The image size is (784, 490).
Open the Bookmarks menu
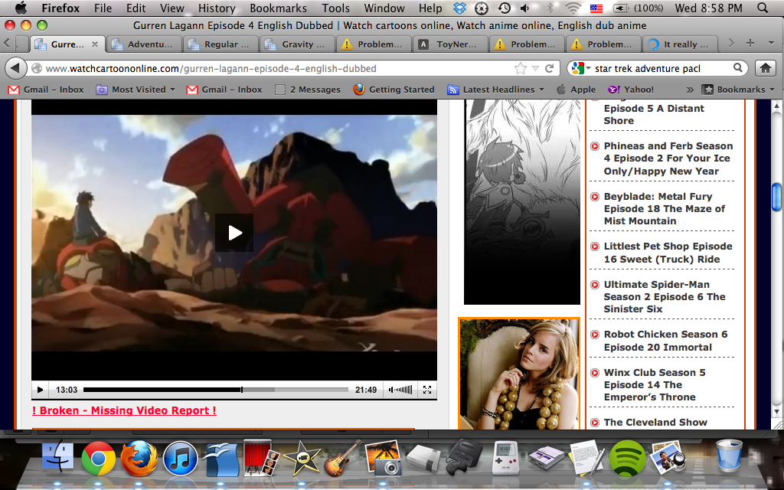[x=278, y=8]
